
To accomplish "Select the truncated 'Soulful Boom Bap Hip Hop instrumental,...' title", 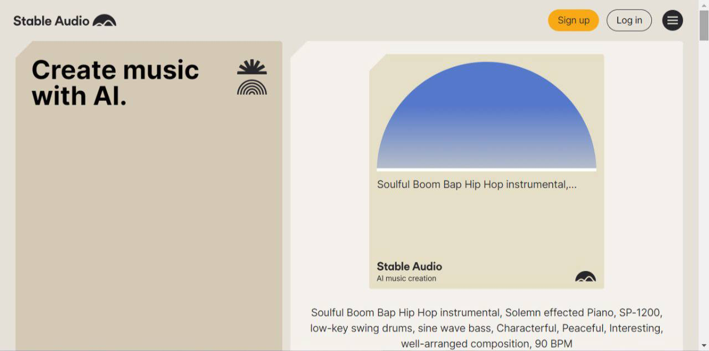I will 476,184.
